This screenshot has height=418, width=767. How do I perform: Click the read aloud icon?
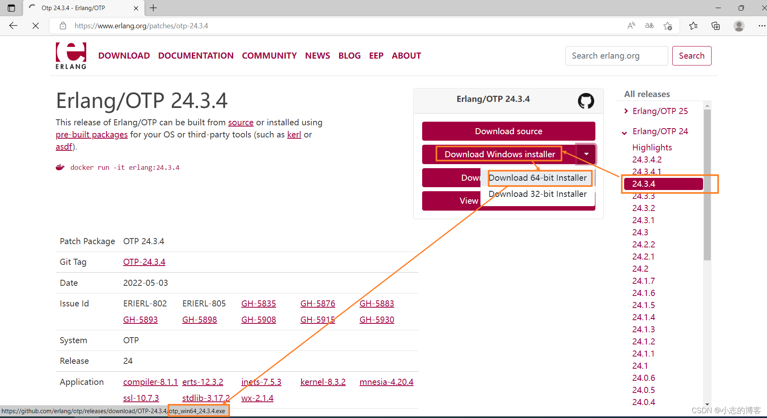(x=631, y=26)
